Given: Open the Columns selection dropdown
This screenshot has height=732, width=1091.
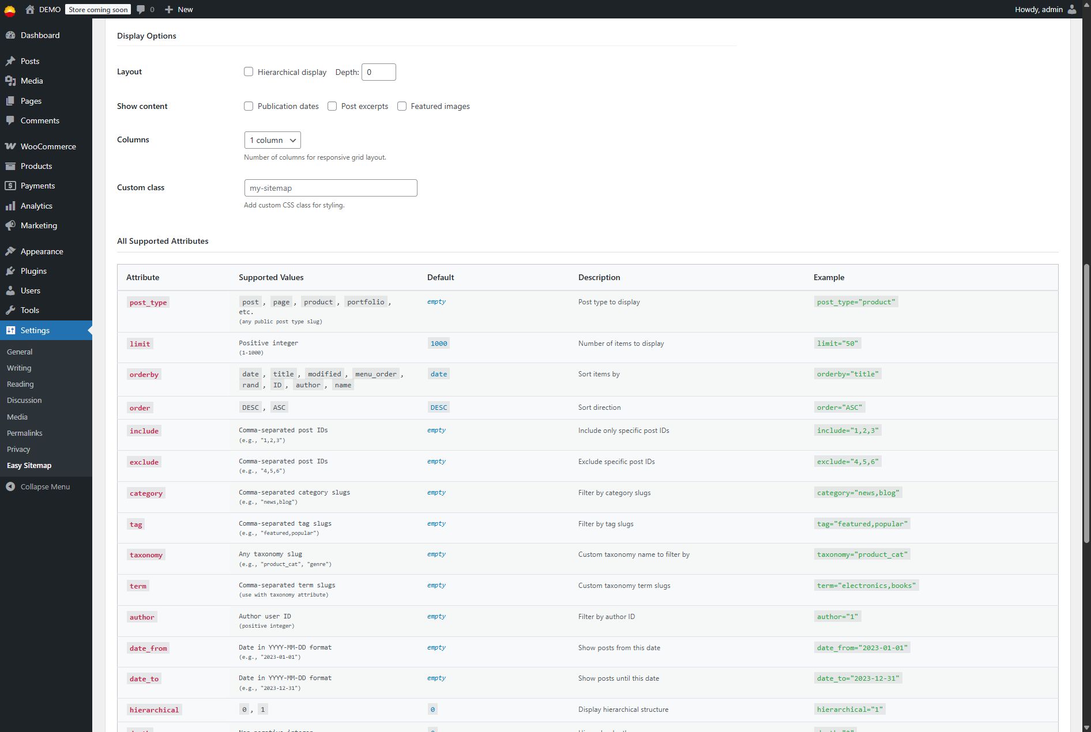Looking at the screenshot, I should click(272, 140).
